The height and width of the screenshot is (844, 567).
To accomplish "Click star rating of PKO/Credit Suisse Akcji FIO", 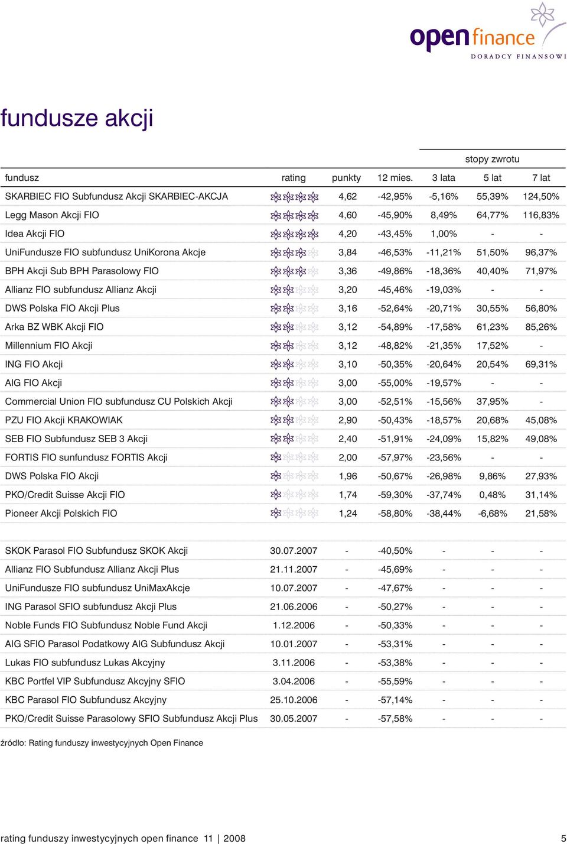I will tap(295, 495).
